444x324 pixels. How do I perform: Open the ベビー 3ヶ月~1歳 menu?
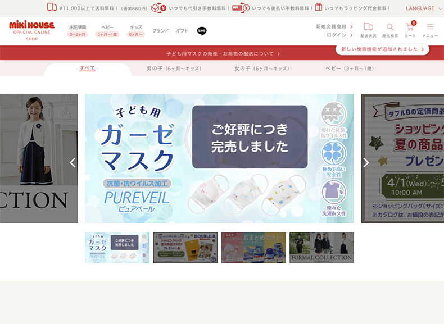point(107,31)
